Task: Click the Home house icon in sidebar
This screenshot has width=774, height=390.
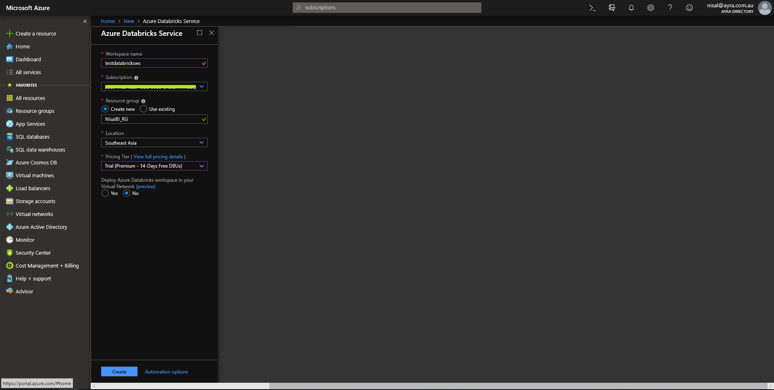Action: [x=10, y=46]
